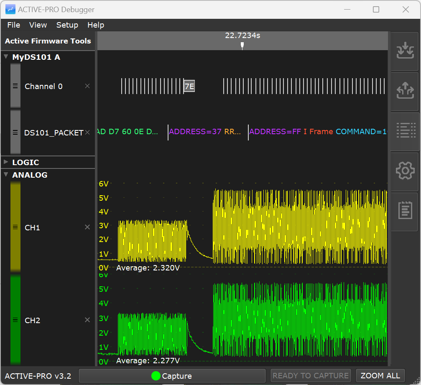Open the Setup menu
421x385 pixels.
point(67,25)
